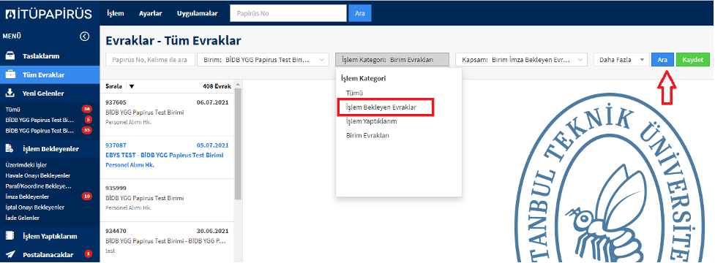Open the Ayarlar menu
The width and height of the screenshot is (715, 263).
(151, 13)
